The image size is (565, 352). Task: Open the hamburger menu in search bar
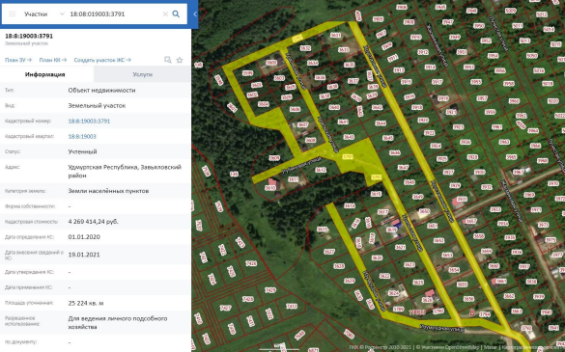pos(12,14)
